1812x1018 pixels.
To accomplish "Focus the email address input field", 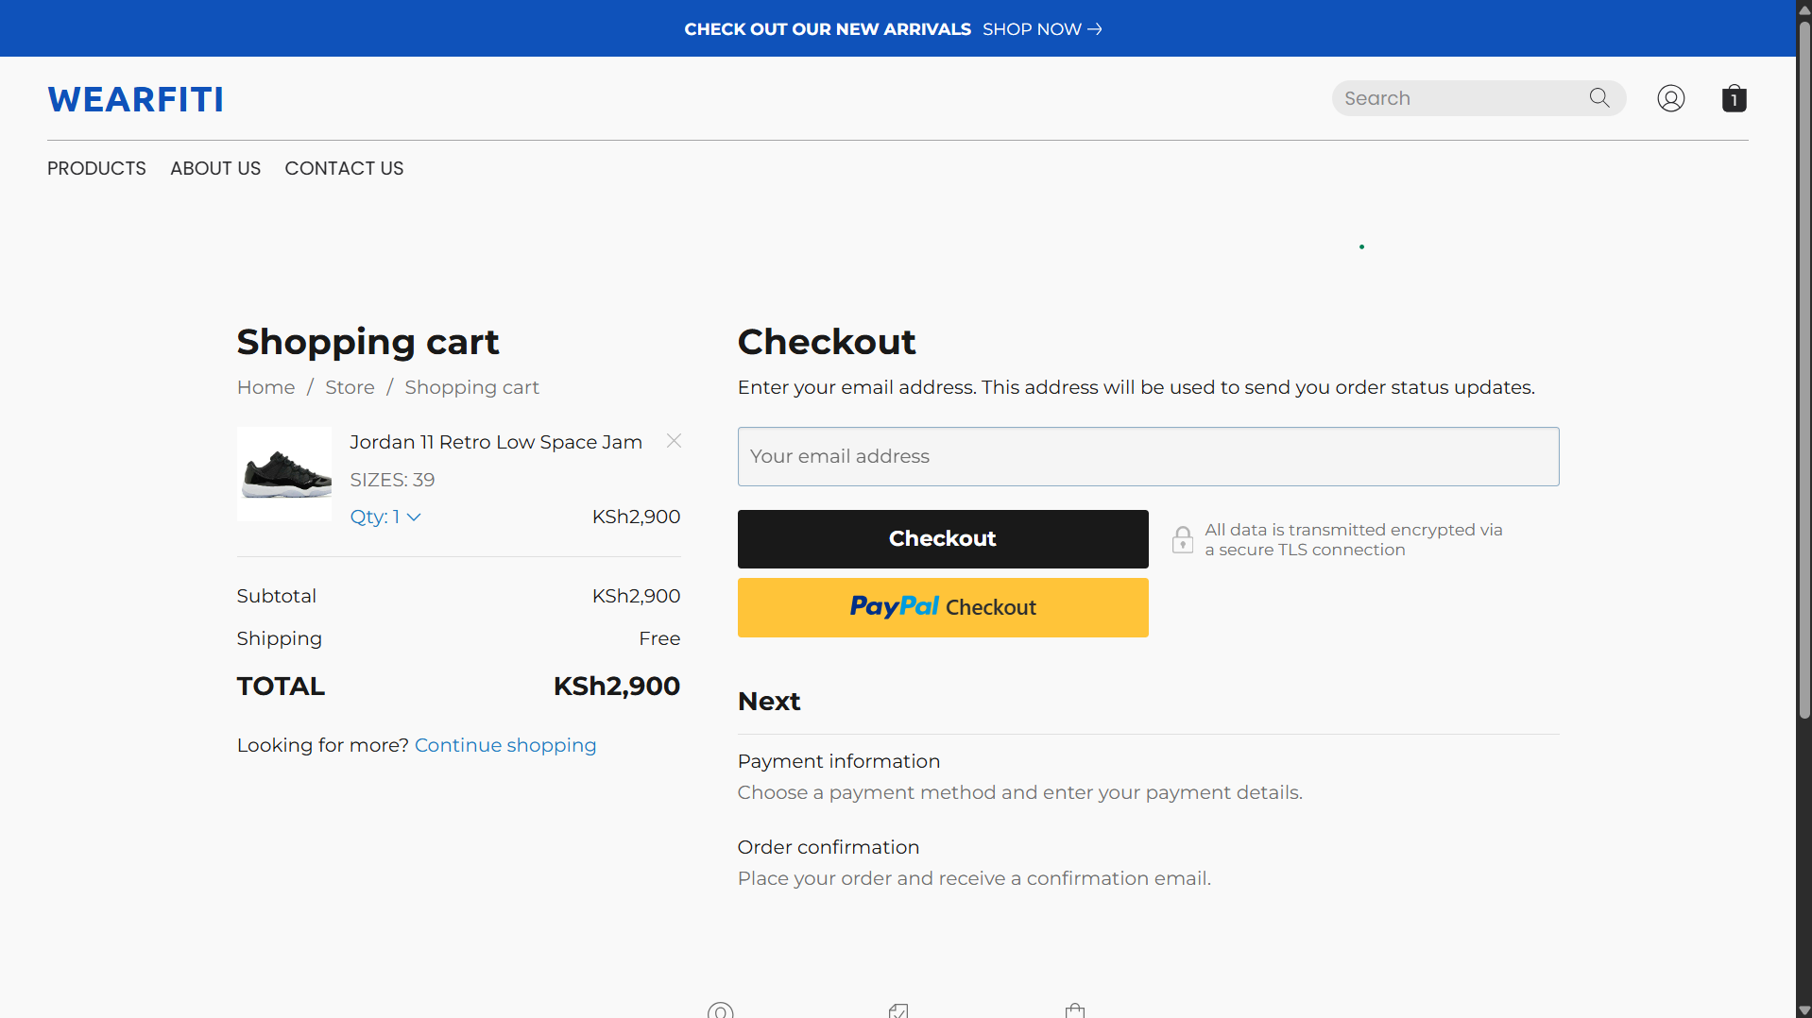I will [x=1148, y=456].
